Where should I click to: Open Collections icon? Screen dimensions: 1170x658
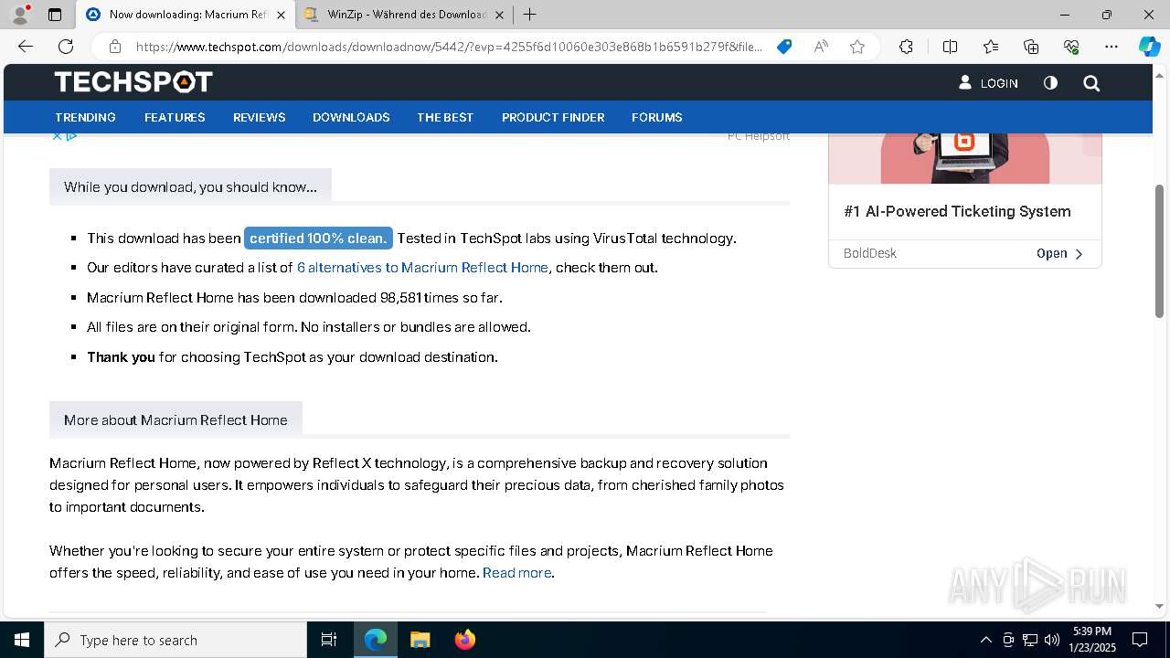tap(1031, 47)
